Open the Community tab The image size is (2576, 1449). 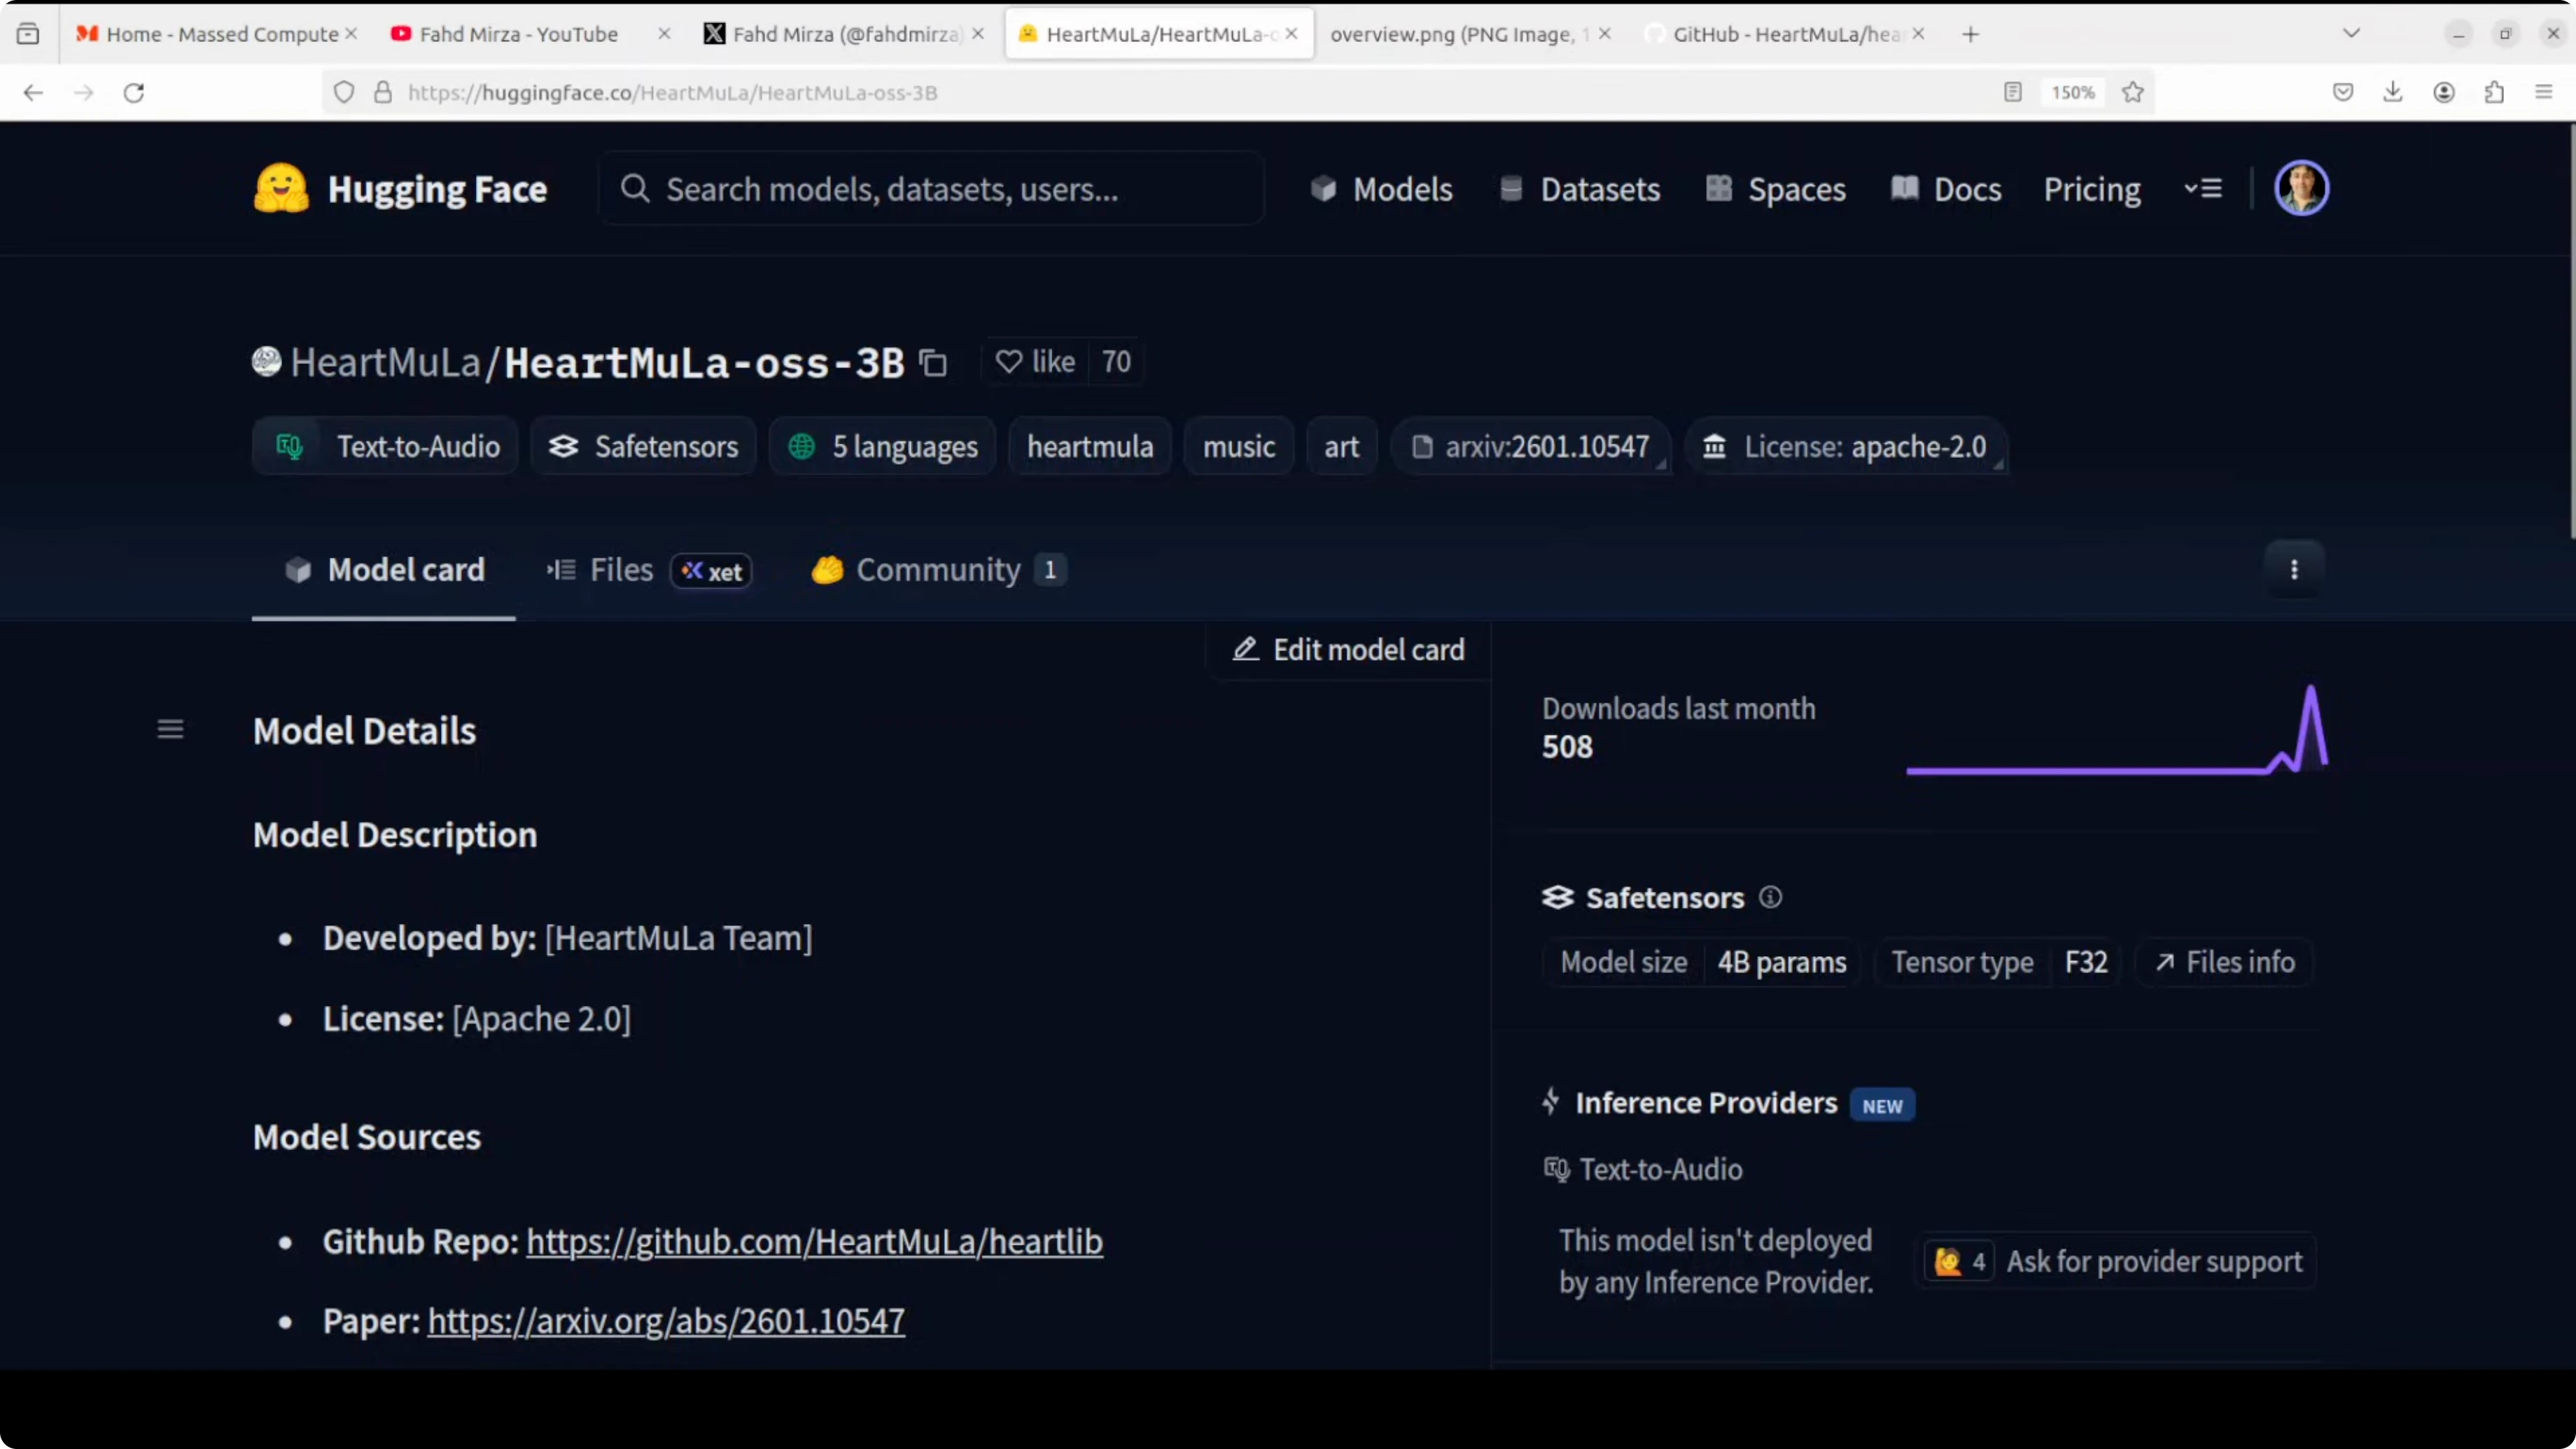pyautogui.click(x=937, y=570)
